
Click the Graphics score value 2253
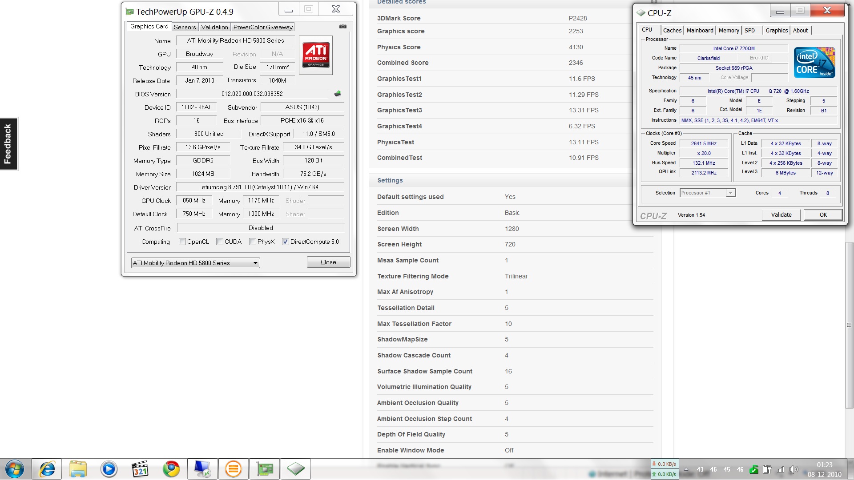pyautogui.click(x=576, y=31)
